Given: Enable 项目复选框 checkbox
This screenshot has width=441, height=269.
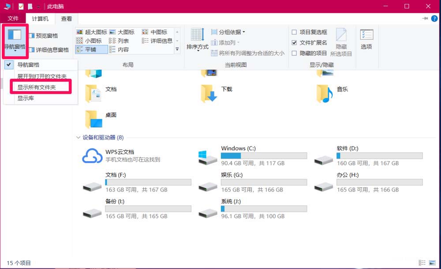Looking at the screenshot, I should (294, 32).
